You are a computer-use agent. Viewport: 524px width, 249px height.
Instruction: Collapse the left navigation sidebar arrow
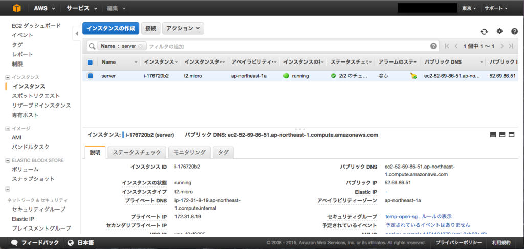[x=77, y=34]
